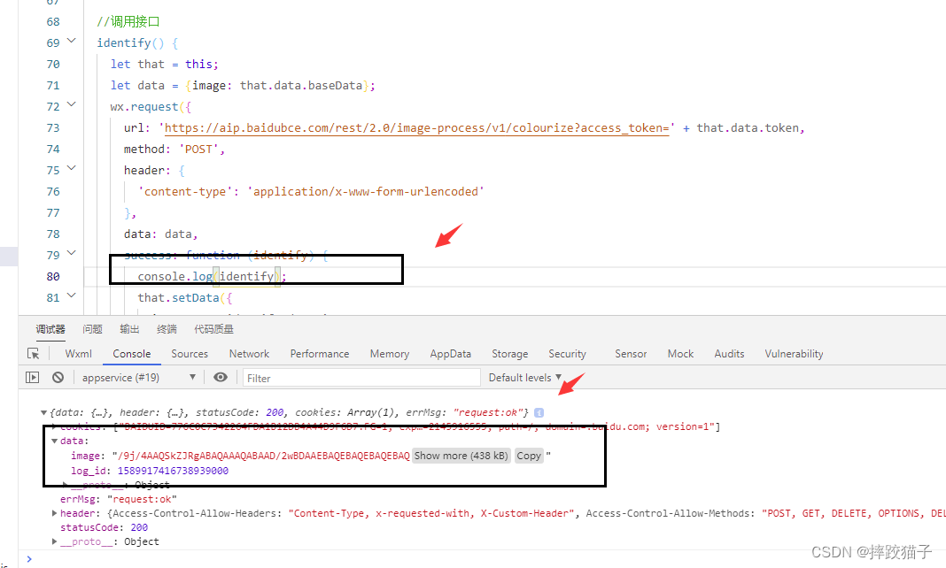Clear the console with the ban icon
This screenshot has width=946, height=568.
coord(58,378)
